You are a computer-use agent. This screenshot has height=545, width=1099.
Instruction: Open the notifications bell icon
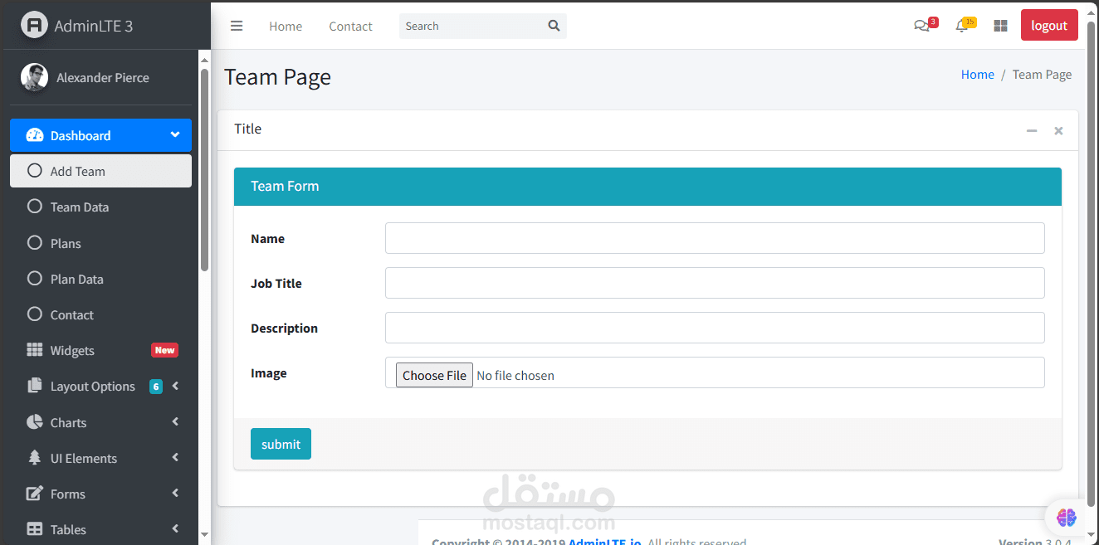point(962,26)
